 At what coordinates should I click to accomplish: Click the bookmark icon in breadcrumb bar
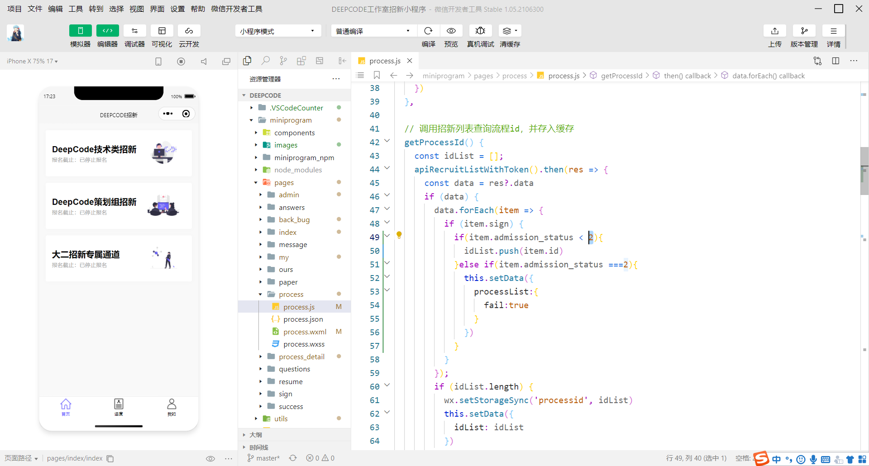pos(377,75)
